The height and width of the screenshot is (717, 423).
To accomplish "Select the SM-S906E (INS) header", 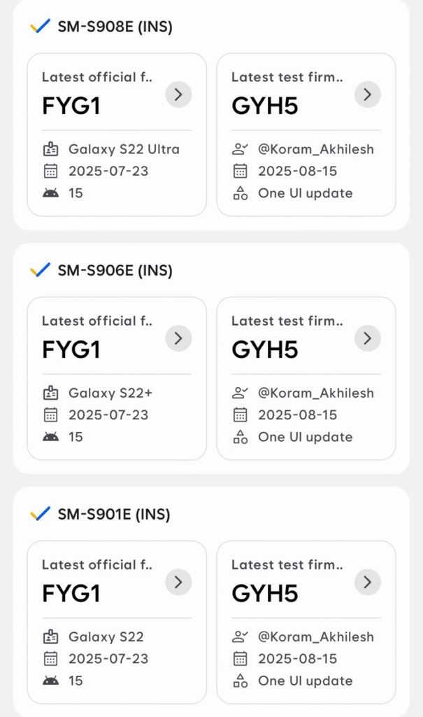I will pyautogui.click(x=115, y=270).
